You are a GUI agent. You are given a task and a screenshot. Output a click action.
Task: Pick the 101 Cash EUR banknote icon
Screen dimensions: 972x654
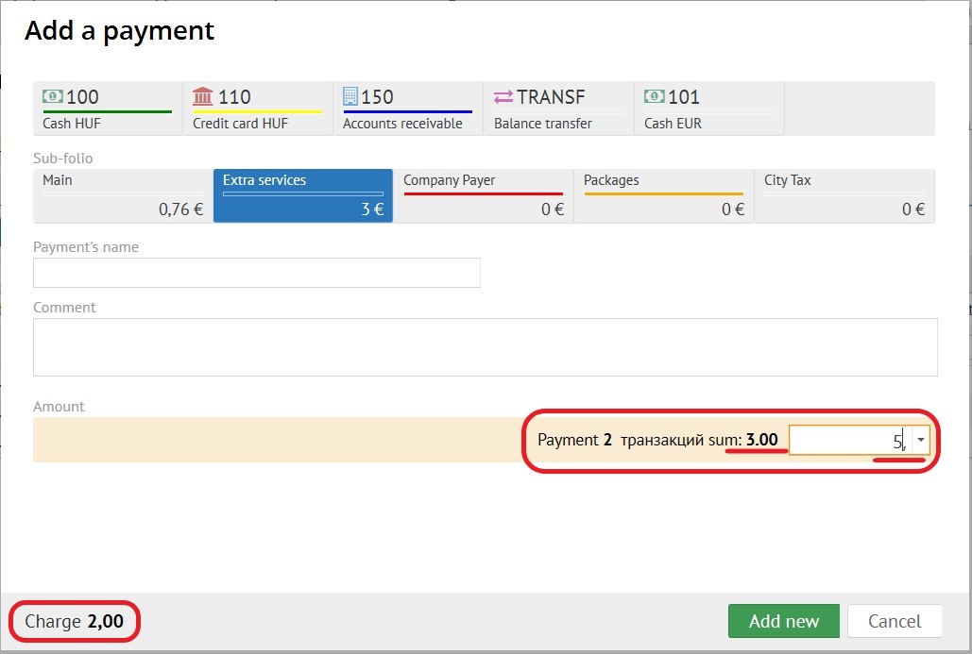654,96
